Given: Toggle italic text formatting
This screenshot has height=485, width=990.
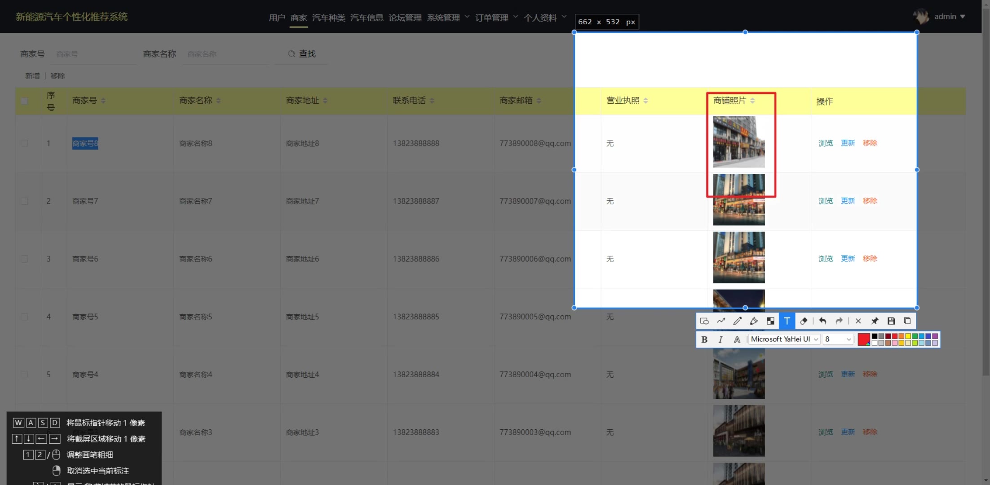Looking at the screenshot, I should [720, 339].
